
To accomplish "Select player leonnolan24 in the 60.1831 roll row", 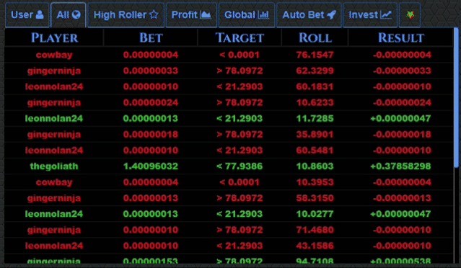I will pyautogui.click(x=54, y=86).
